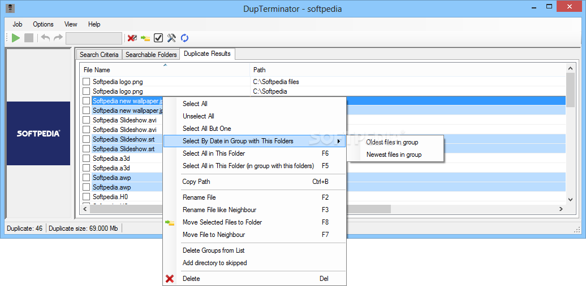Click the DupTerminator app icon in the title bar
This screenshot has width=586, height=286.
10,7
